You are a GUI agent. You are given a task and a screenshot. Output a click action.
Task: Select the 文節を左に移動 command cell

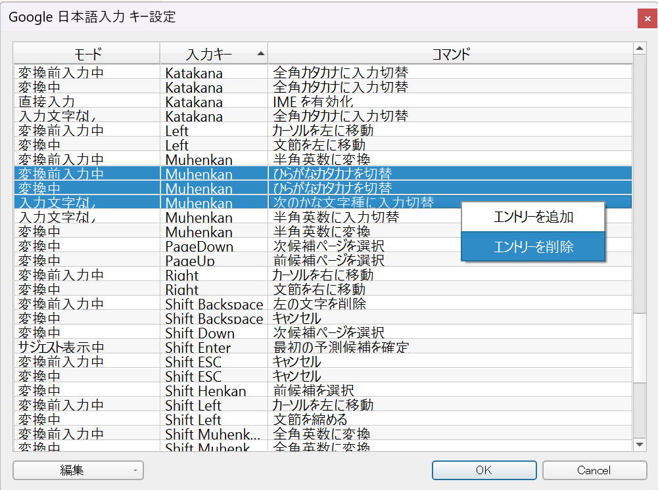450,145
